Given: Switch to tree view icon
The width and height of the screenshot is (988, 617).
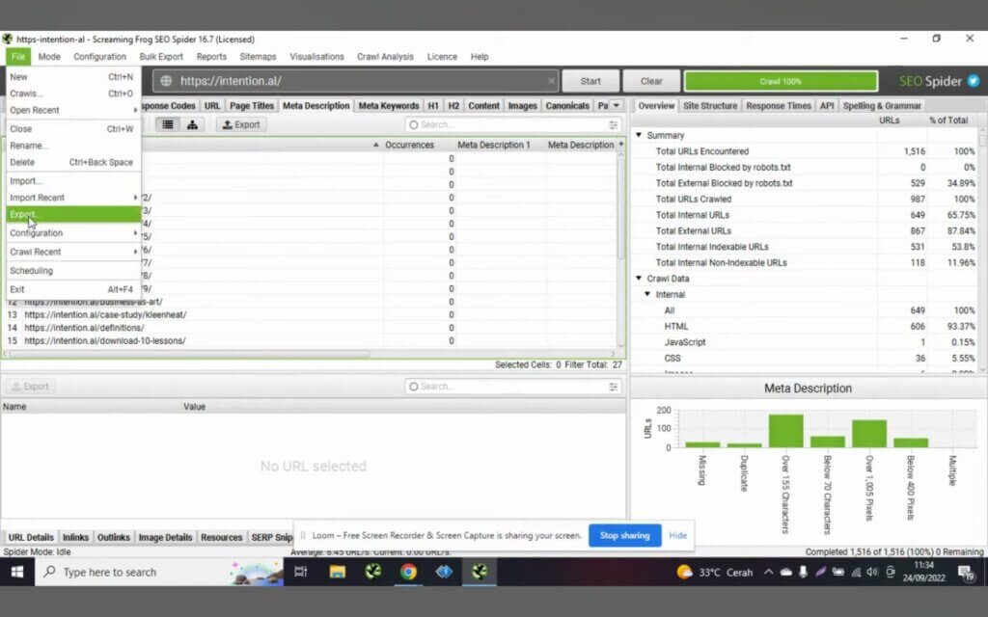Looking at the screenshot, I should pos(192,124).
